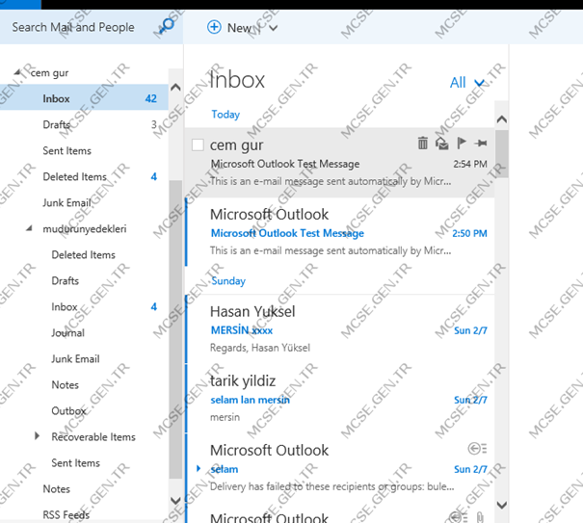Collapse the cem gur mailbox tree
The height and width of the screenshot is (523, 583).
pos(17,72)
